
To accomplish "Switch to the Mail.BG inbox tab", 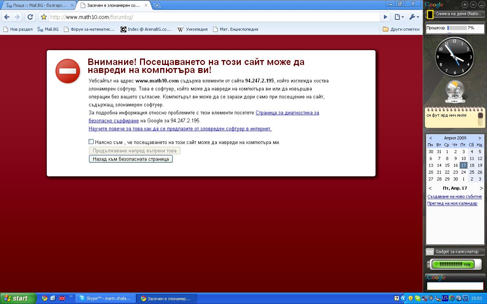I will point(38,5).
